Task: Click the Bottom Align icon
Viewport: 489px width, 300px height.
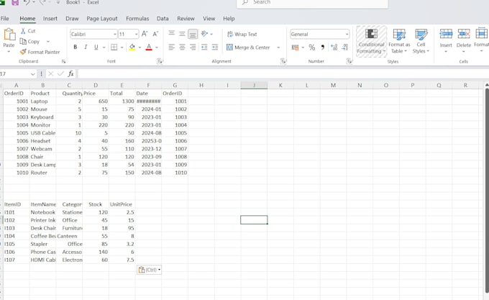Action: (x=193, y=34)
